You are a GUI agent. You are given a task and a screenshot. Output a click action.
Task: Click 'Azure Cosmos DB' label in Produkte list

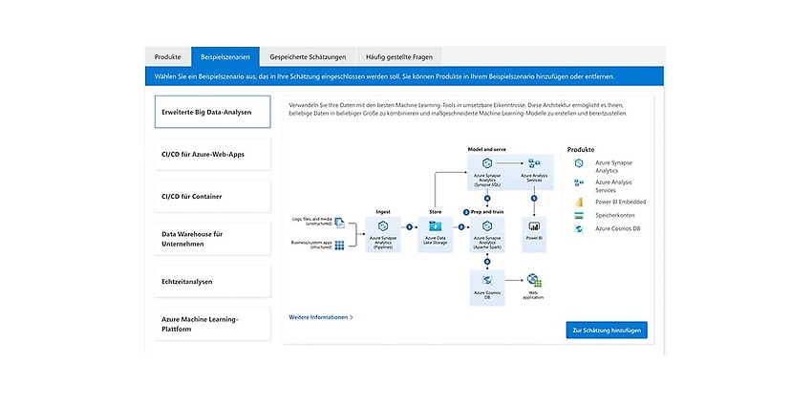point(618,228)
